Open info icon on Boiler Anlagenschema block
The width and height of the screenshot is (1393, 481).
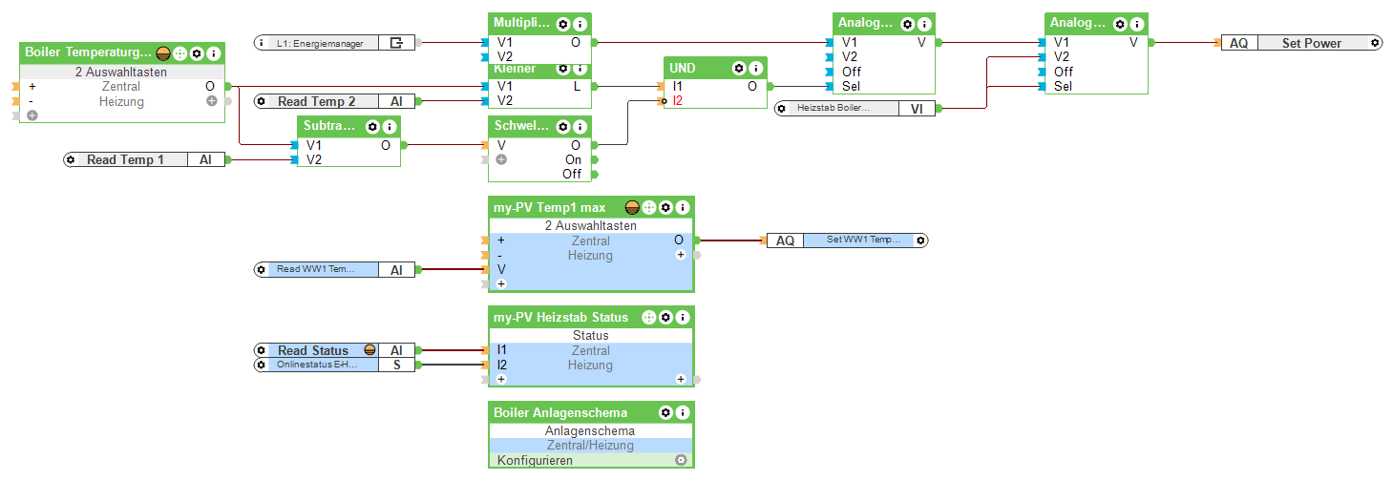click(683, 412)
